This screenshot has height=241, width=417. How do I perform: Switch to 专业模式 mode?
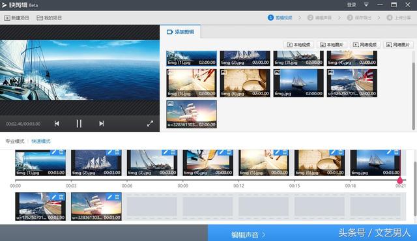(15, 141)
